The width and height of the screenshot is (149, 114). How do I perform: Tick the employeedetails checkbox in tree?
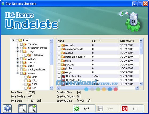tap(21, 70)
